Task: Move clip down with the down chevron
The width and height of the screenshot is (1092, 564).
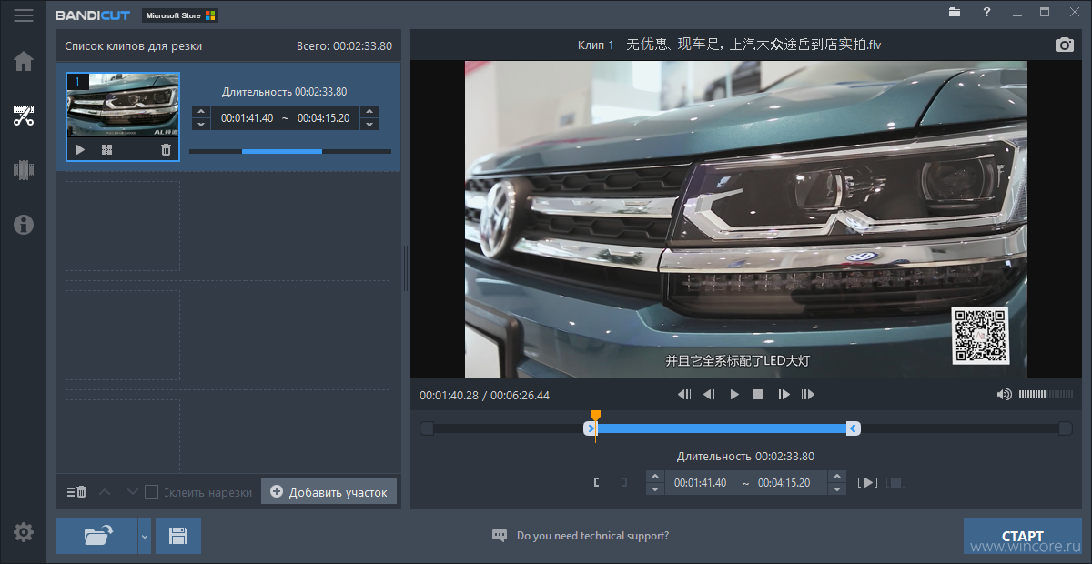Action: [x=132, y=492]
